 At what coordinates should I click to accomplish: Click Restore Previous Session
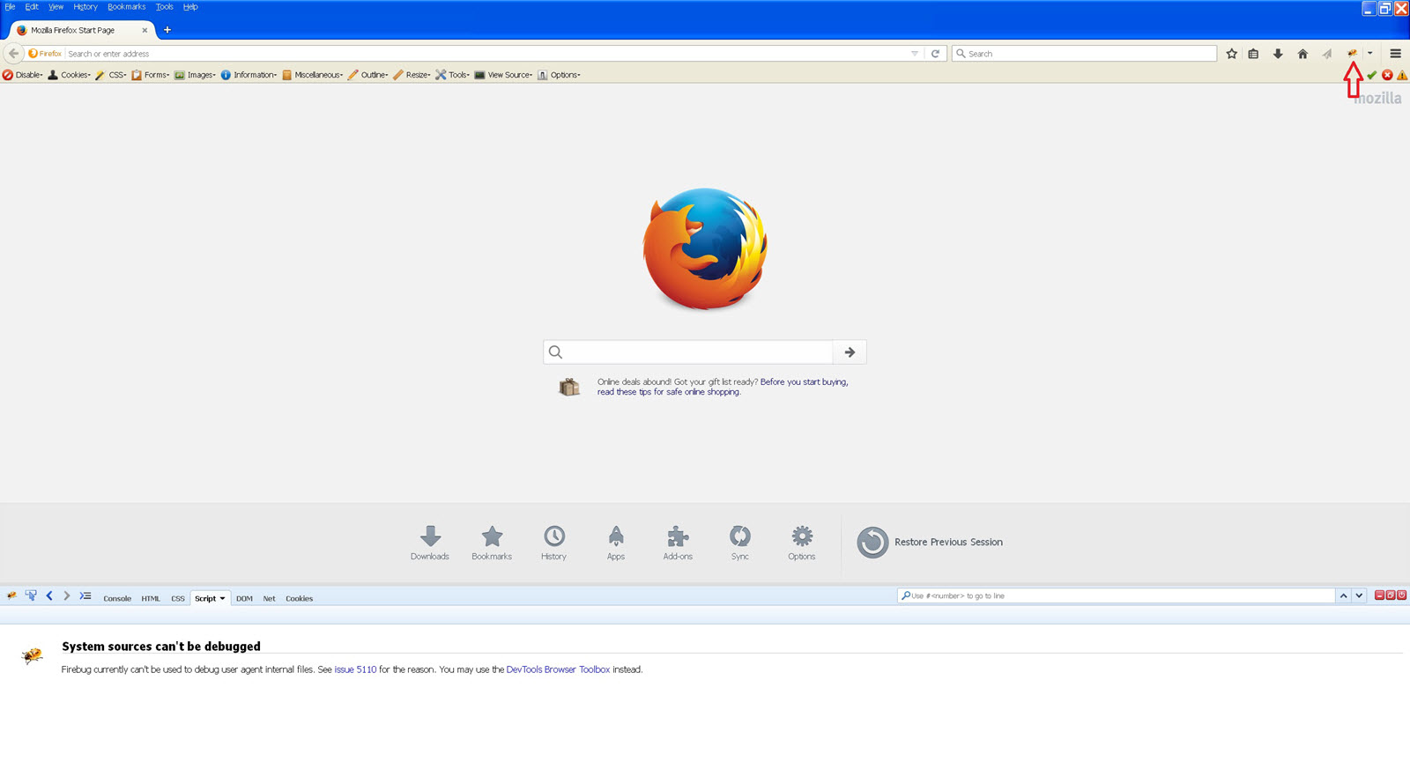click(930, 543)
